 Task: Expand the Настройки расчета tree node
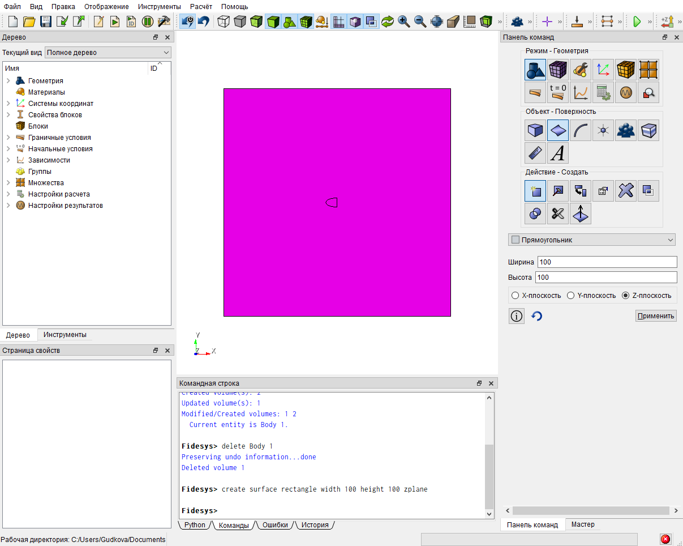click(8, 194)
